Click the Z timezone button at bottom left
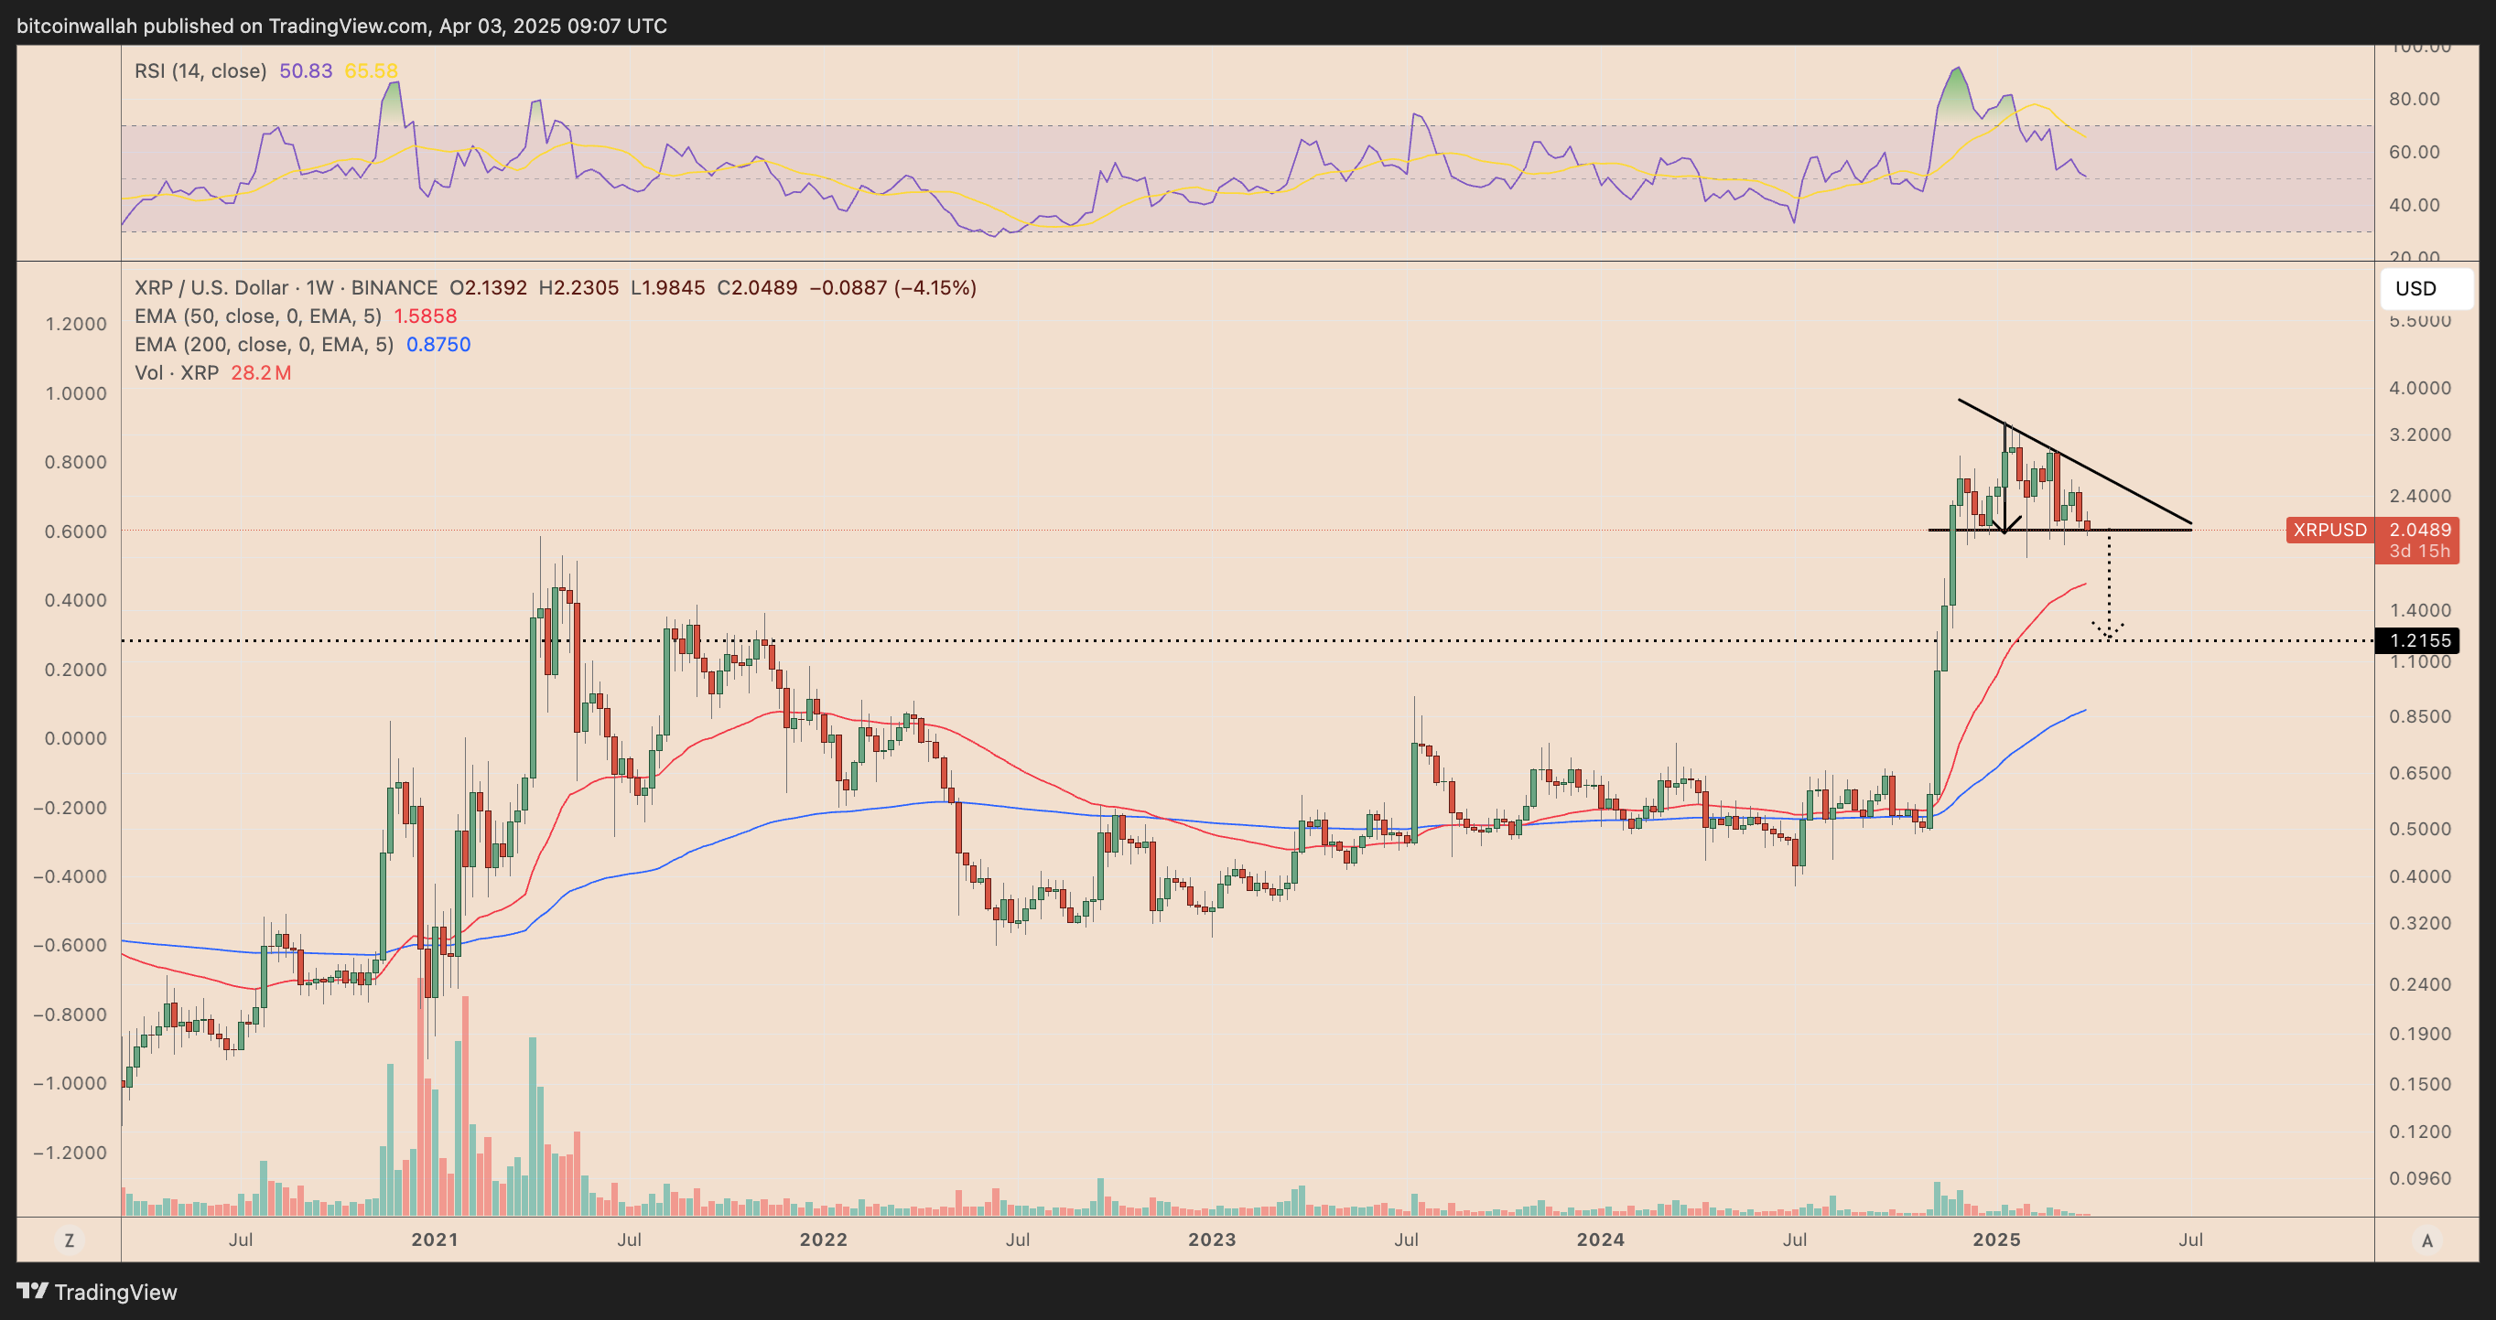 tap(69, 1240)
